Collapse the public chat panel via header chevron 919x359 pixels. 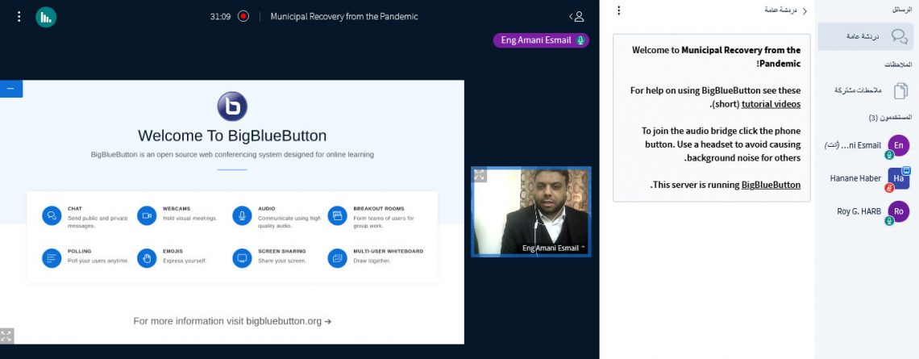[804, 10]
